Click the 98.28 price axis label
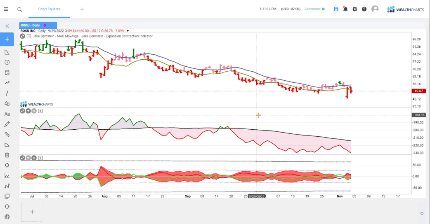 tap(416, 40)
